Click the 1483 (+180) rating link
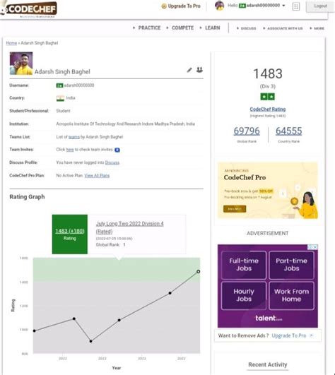The height and width of the screenshot is (375, 335). point(70,231)
